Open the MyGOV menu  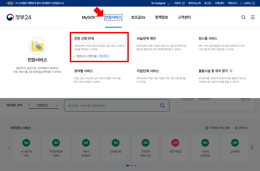coord(89,17)
